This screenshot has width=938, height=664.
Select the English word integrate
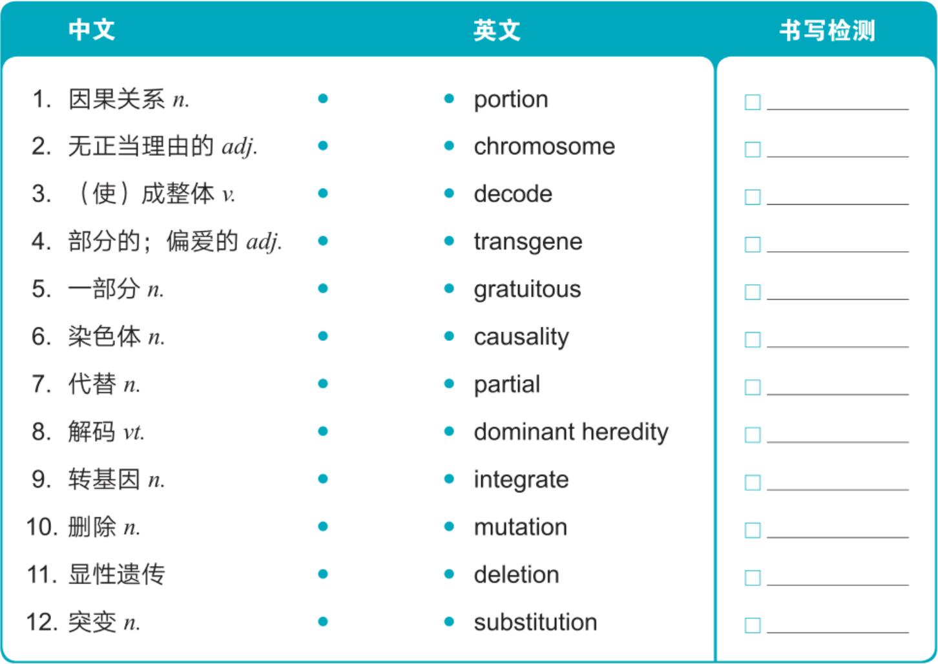click(521, 480)
